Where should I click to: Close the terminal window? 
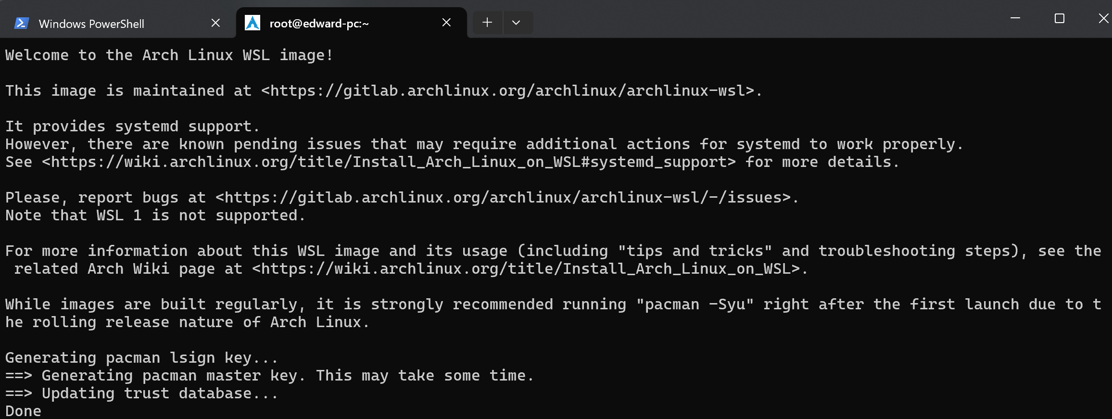point(1103,18)
